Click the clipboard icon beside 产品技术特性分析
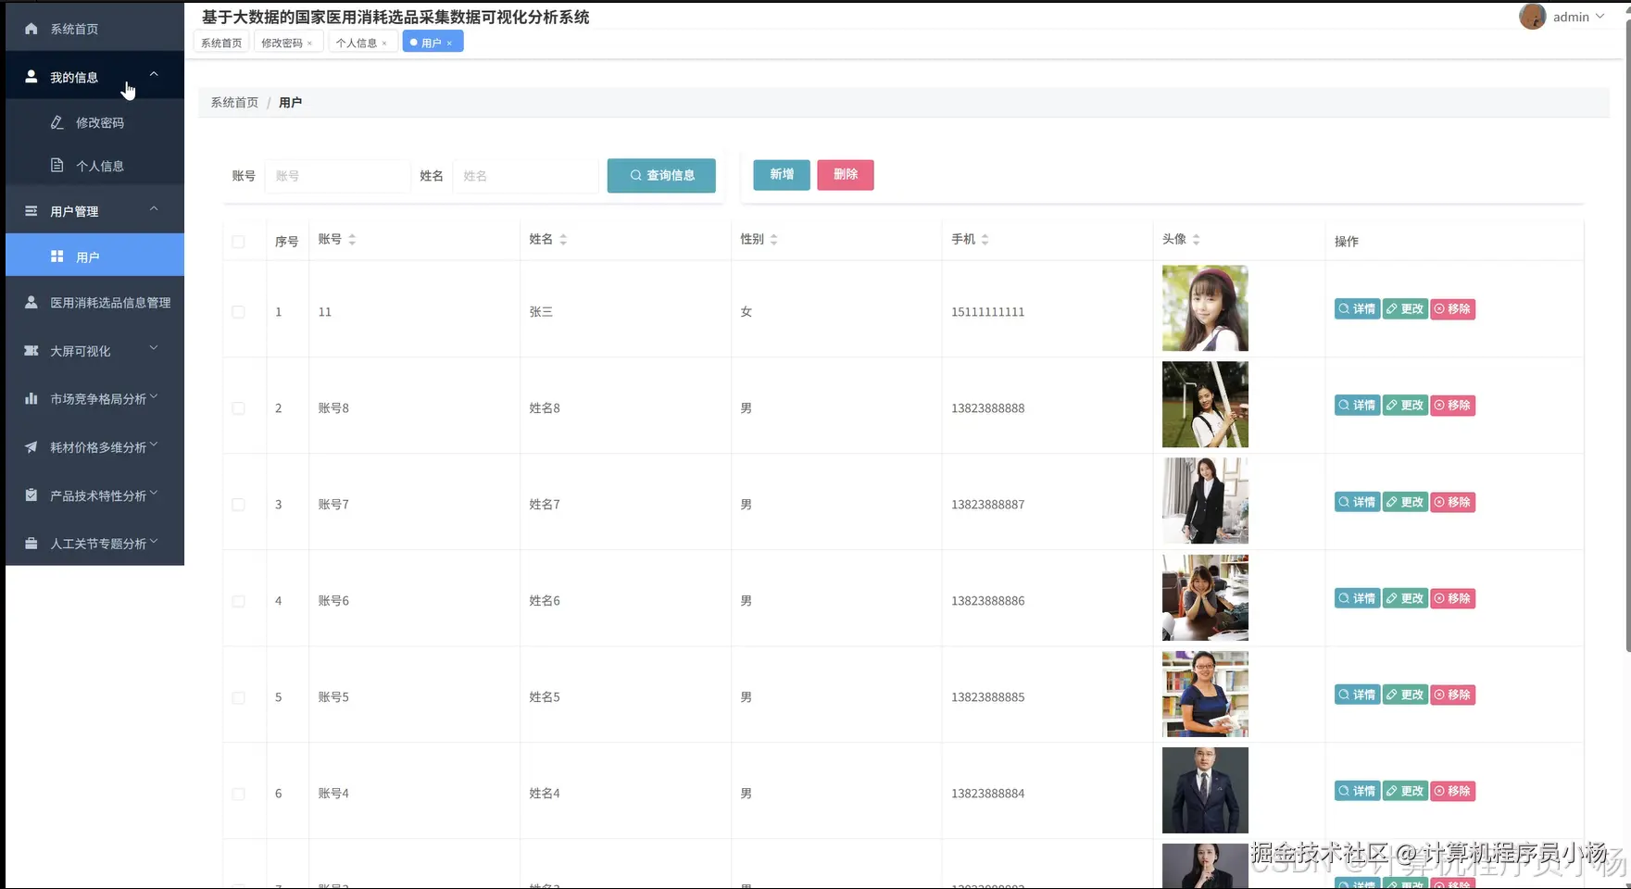 (x=31, y=495)
